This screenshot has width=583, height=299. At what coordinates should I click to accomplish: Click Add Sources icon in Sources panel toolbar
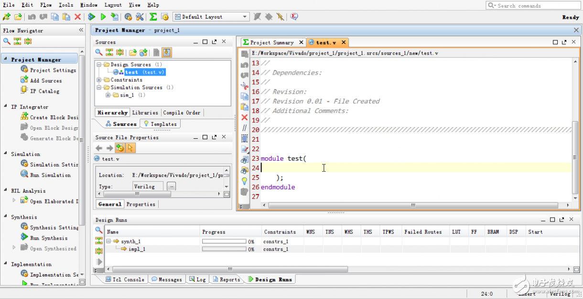(x=143, y=53)
